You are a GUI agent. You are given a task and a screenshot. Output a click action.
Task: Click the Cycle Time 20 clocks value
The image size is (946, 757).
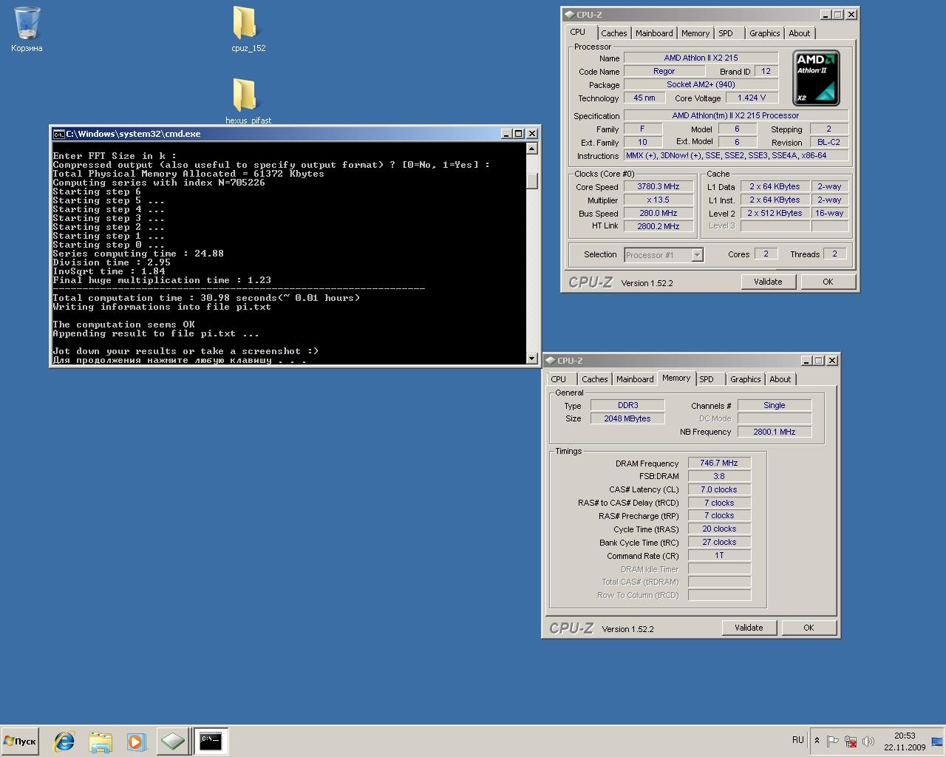coord(719,529)
